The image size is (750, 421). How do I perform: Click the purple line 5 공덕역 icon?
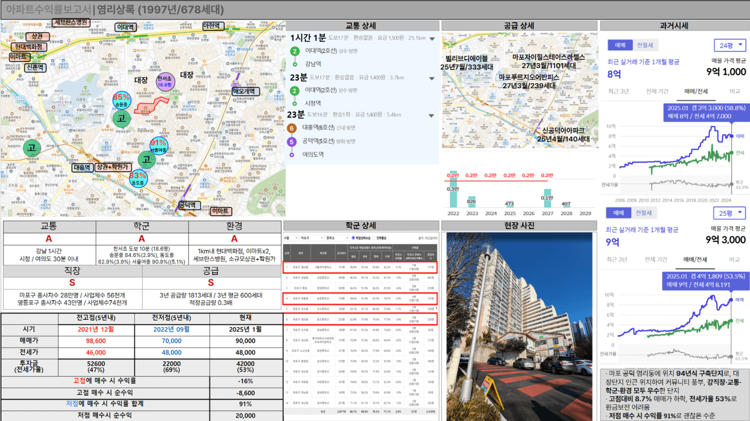[x=292, y=142]
